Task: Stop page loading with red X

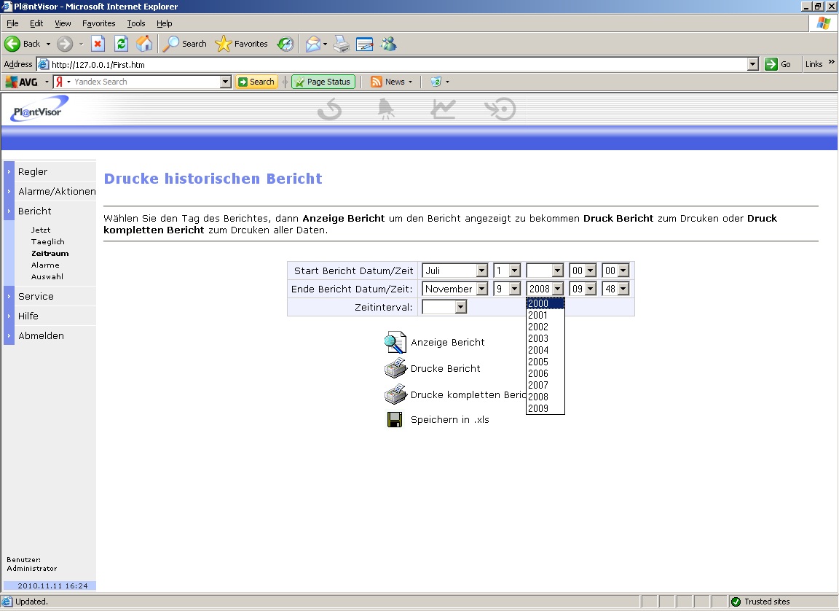Action: [x=98, y=44]
